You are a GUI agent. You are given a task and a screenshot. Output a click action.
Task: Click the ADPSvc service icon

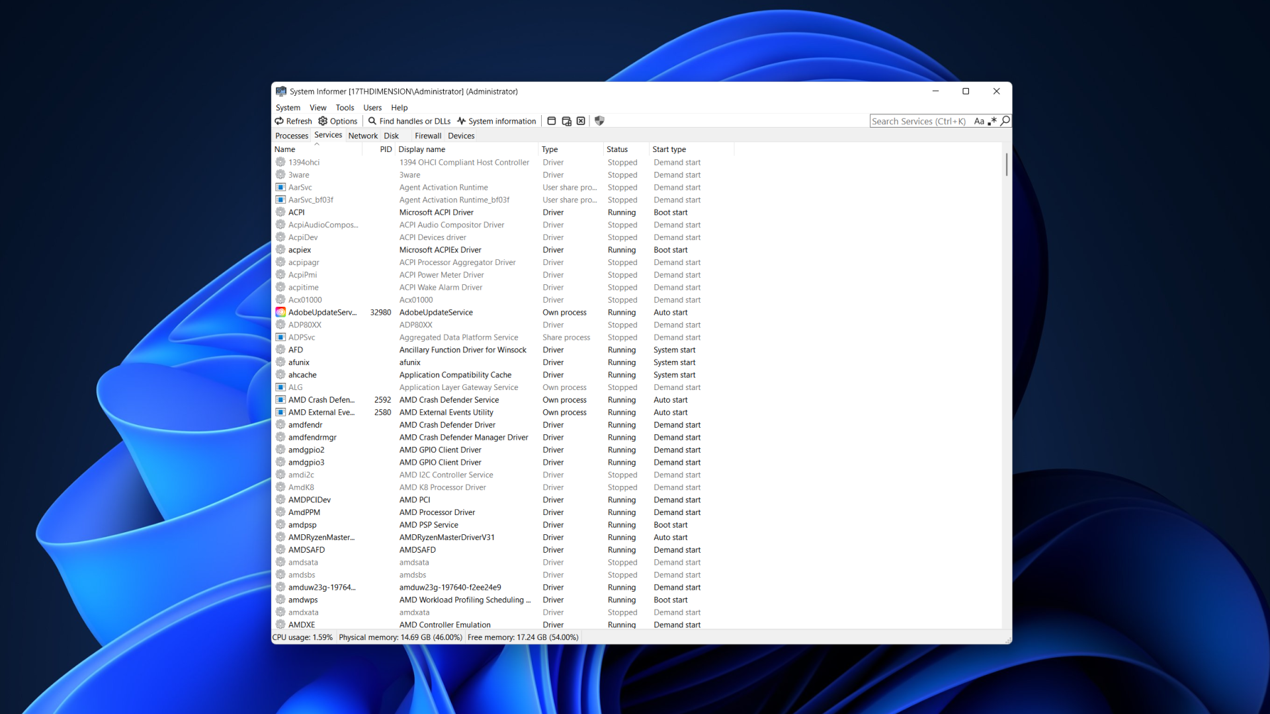280,337
